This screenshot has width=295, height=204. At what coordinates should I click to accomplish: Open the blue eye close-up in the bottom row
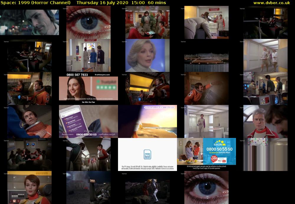(206, 187)
